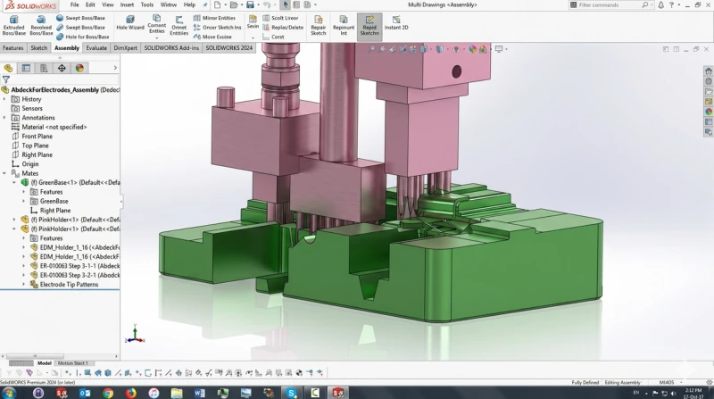
Task: Click the Repair Sketch tool
Action: coord(318,25)
